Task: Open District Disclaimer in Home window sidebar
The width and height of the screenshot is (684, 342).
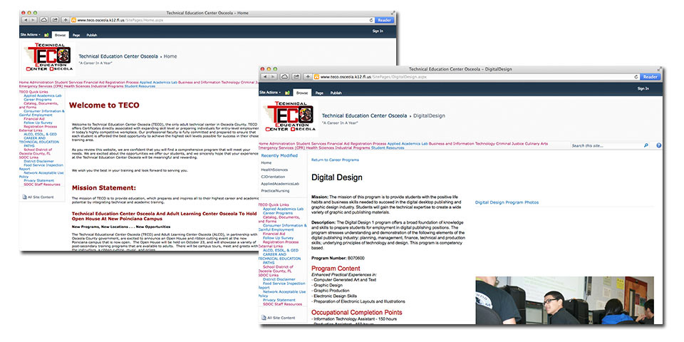Action: pyautogui.click(x=38, y=161)
